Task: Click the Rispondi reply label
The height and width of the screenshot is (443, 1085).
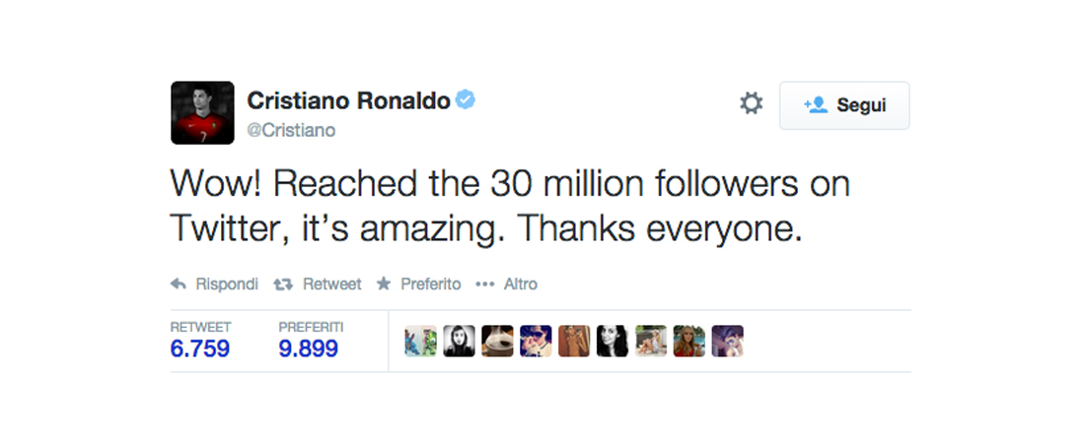Action: point(227,285)
